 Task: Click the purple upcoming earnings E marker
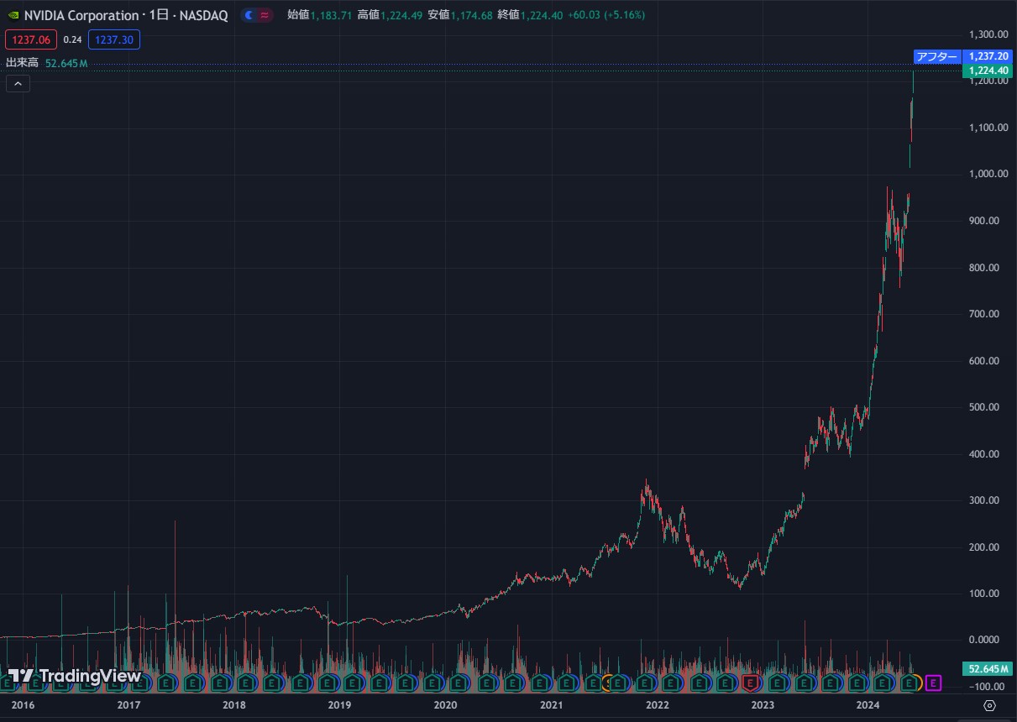(x=933, y=683)
